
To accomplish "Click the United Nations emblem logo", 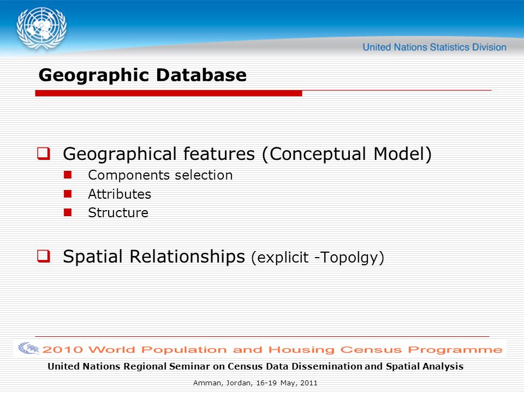I will pyautogui.click(x=41, y=28).
